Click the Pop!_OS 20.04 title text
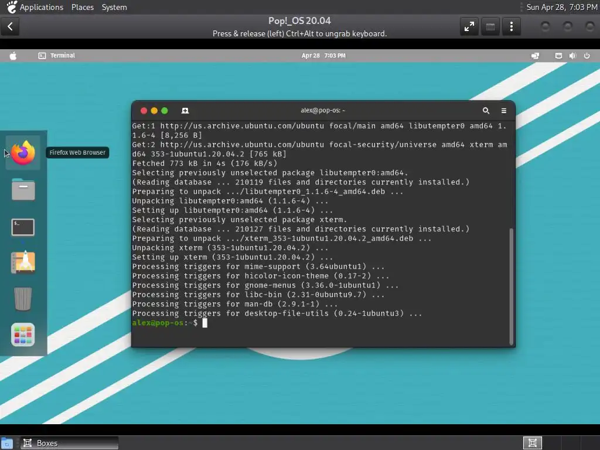Viewport: 600px width, 450px height. point(299,21)
